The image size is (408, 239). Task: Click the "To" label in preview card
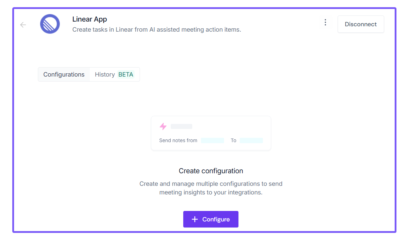233,141
